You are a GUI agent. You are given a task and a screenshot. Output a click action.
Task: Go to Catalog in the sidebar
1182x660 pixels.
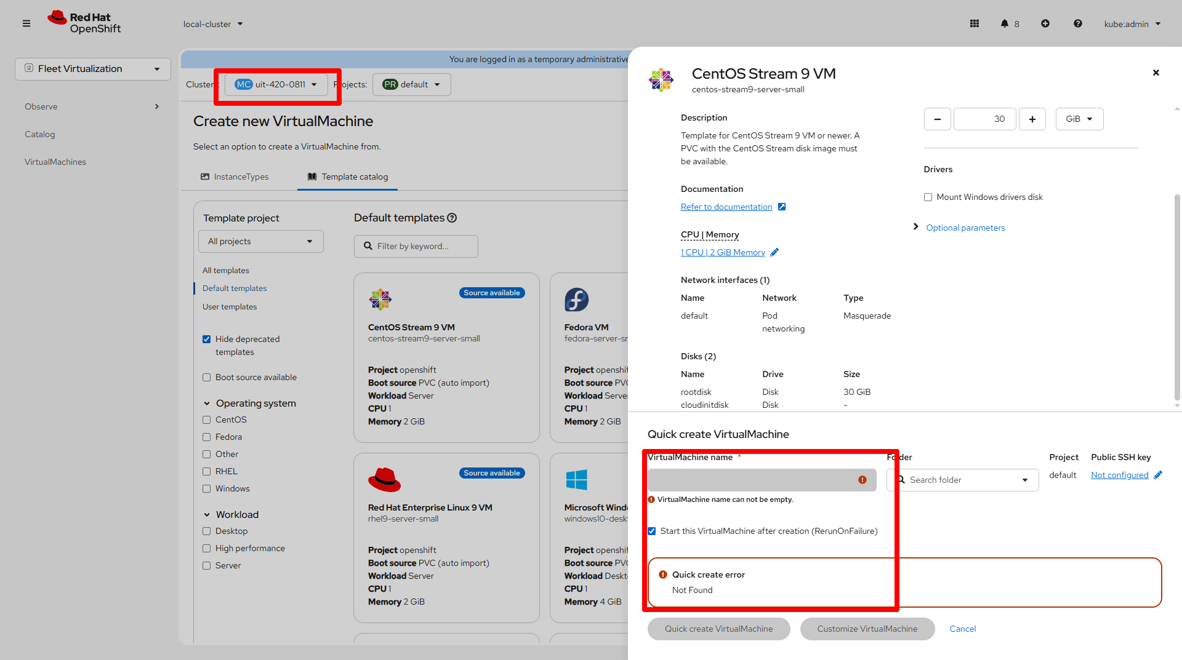coord(40,134)
